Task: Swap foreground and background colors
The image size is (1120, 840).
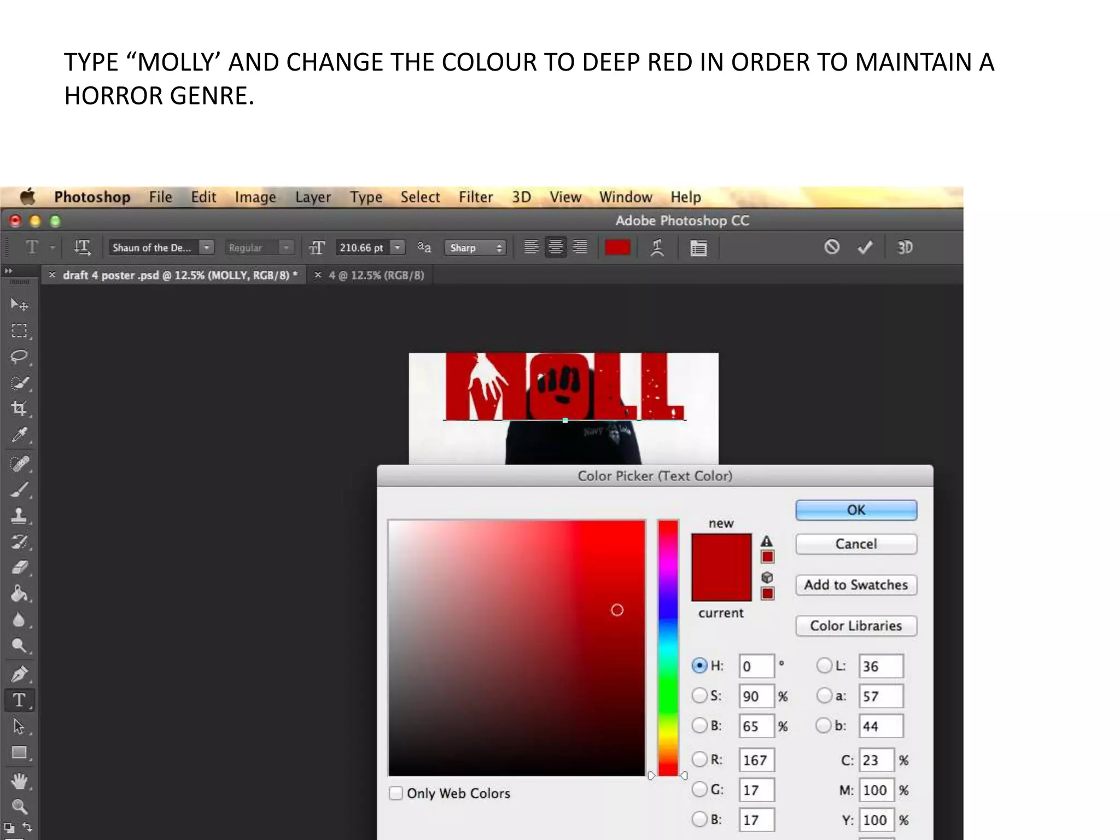Action: tap(27, 827)
